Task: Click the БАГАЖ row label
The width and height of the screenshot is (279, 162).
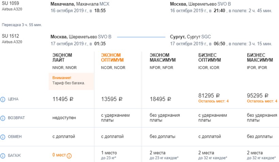Action: pyautogui.click(x=15, y=156)
